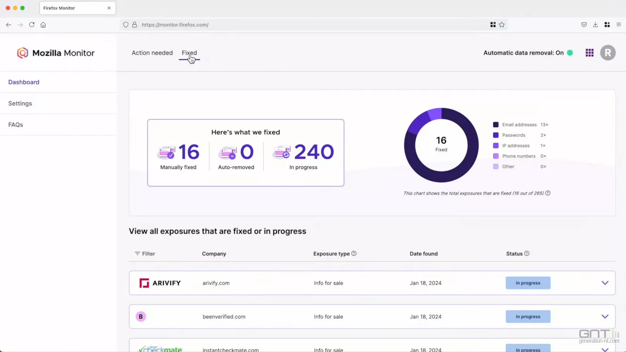
Task: Click the Passwords legend swatch
Action: (x=496, y=135)
